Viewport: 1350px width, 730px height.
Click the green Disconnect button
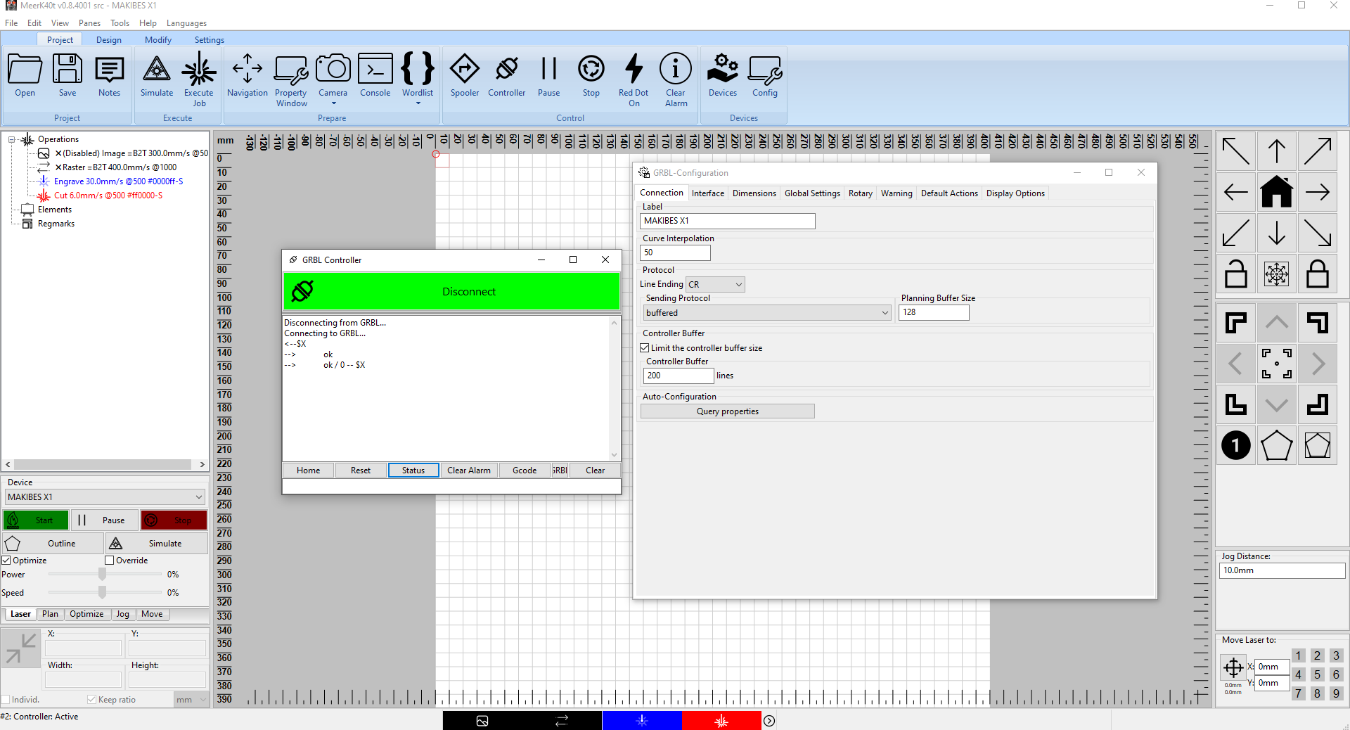click(x=451, y=291)
